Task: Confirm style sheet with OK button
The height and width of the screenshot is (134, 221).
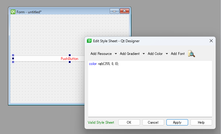Action: 129,122
